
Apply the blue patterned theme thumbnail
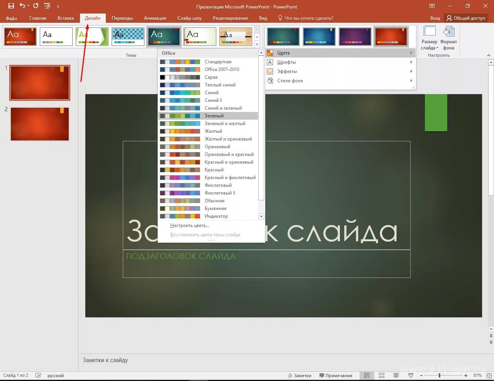point(128,37)
